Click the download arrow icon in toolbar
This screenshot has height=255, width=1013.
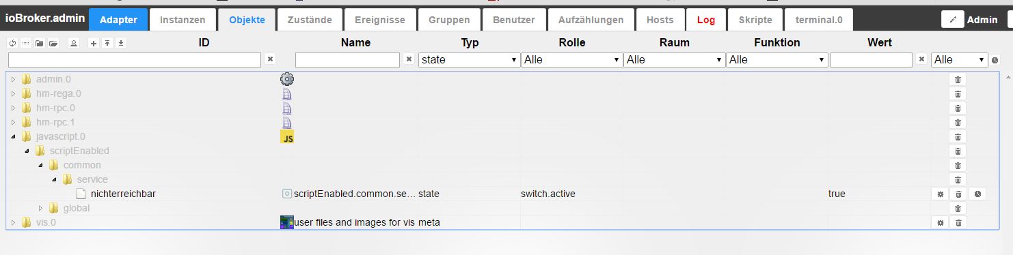[120, 43]
